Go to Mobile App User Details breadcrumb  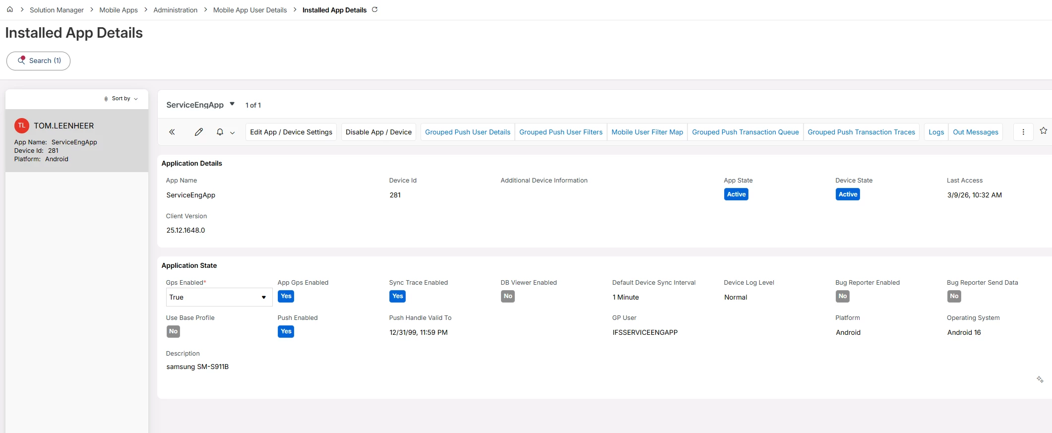coord(250,10)
